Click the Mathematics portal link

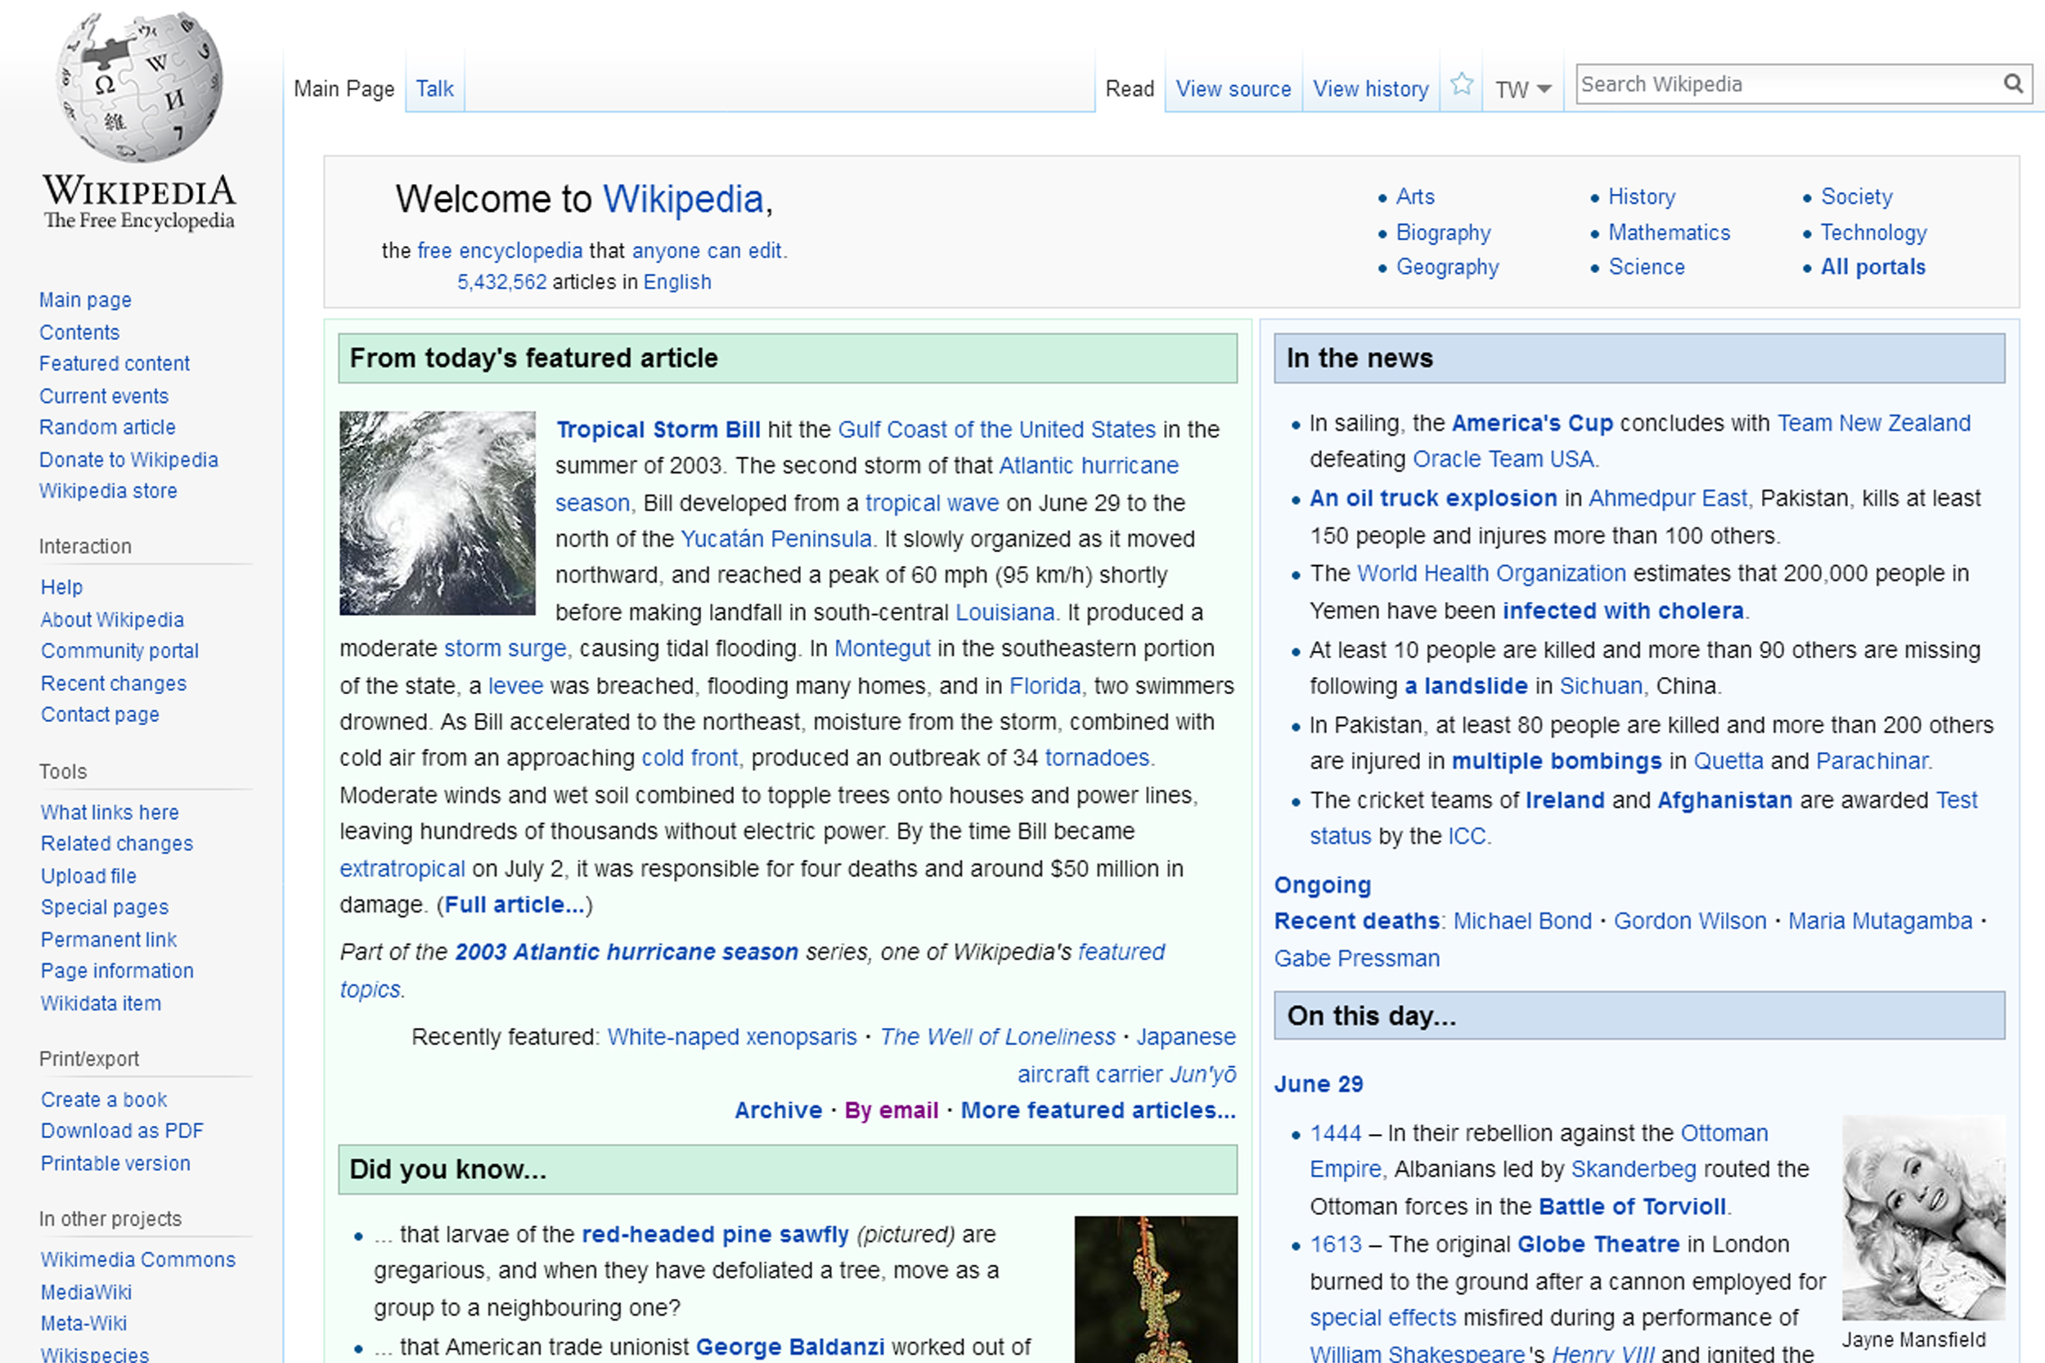point(1669,232)
